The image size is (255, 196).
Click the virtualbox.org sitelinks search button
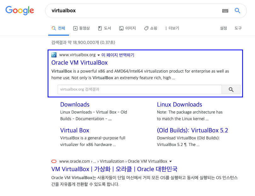tap(231, 89)
